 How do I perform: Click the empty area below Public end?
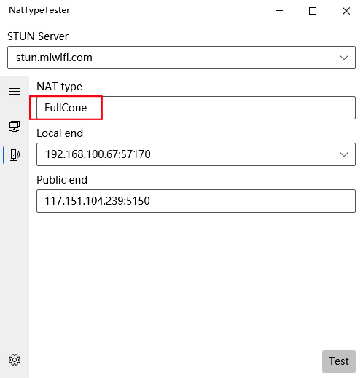tap(196, 279)
